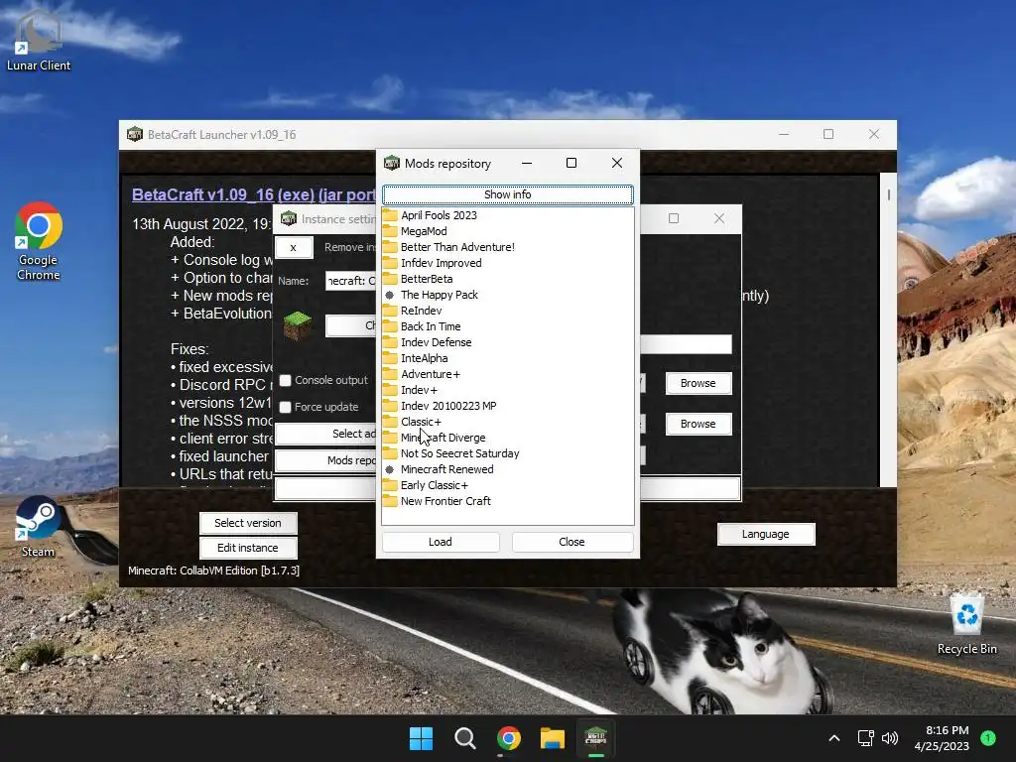Click the grass block instance icon
The image size is (1016, 762).
(298, 325)
